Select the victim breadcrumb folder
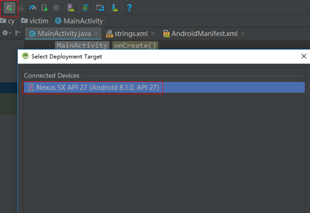The width and height of the screenshot is (310, 213). click(x=35, y=21)
